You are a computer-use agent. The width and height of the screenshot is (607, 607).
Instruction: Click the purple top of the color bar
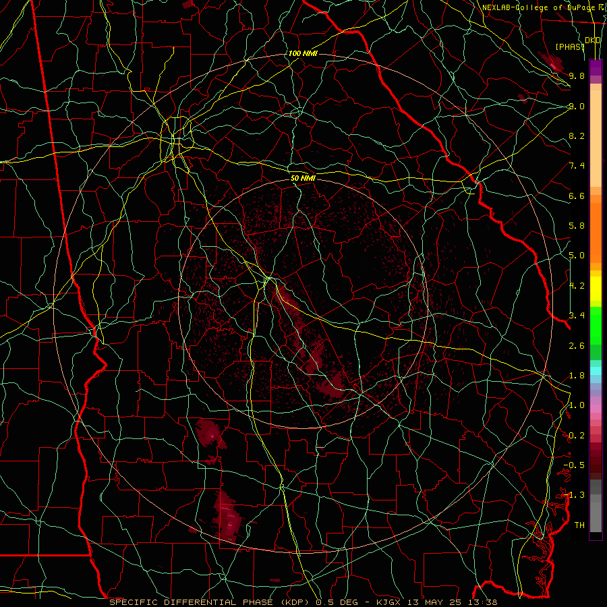click(x=596, y=67)
